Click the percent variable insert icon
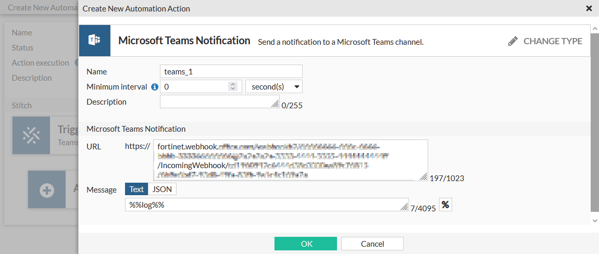599x254 pixels. point(445,205)
